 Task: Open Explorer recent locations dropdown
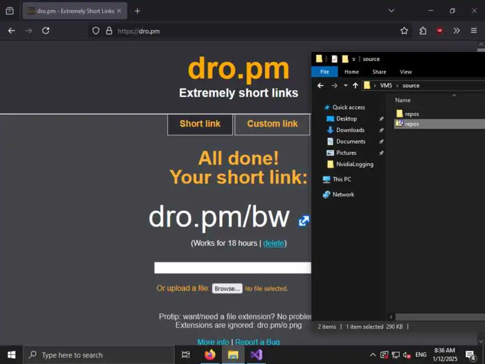click(x=345, y=85)
